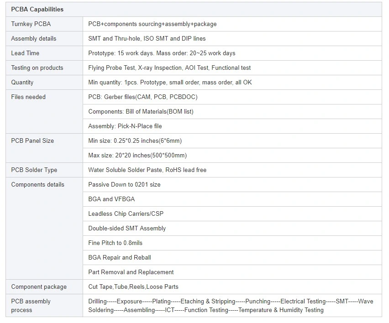Select the Pick-N-Place file line
This screenshot has width=389, height=323.
click(x=125, y=126)
